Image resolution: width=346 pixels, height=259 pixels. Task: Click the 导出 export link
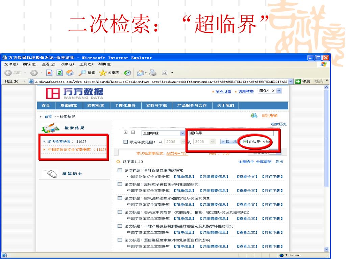click(x=279, y=162)
